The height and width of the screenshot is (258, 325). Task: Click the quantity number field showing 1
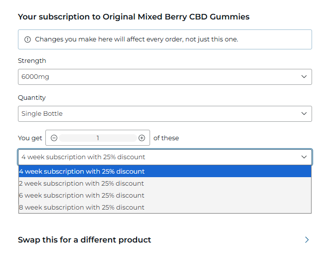98,138
